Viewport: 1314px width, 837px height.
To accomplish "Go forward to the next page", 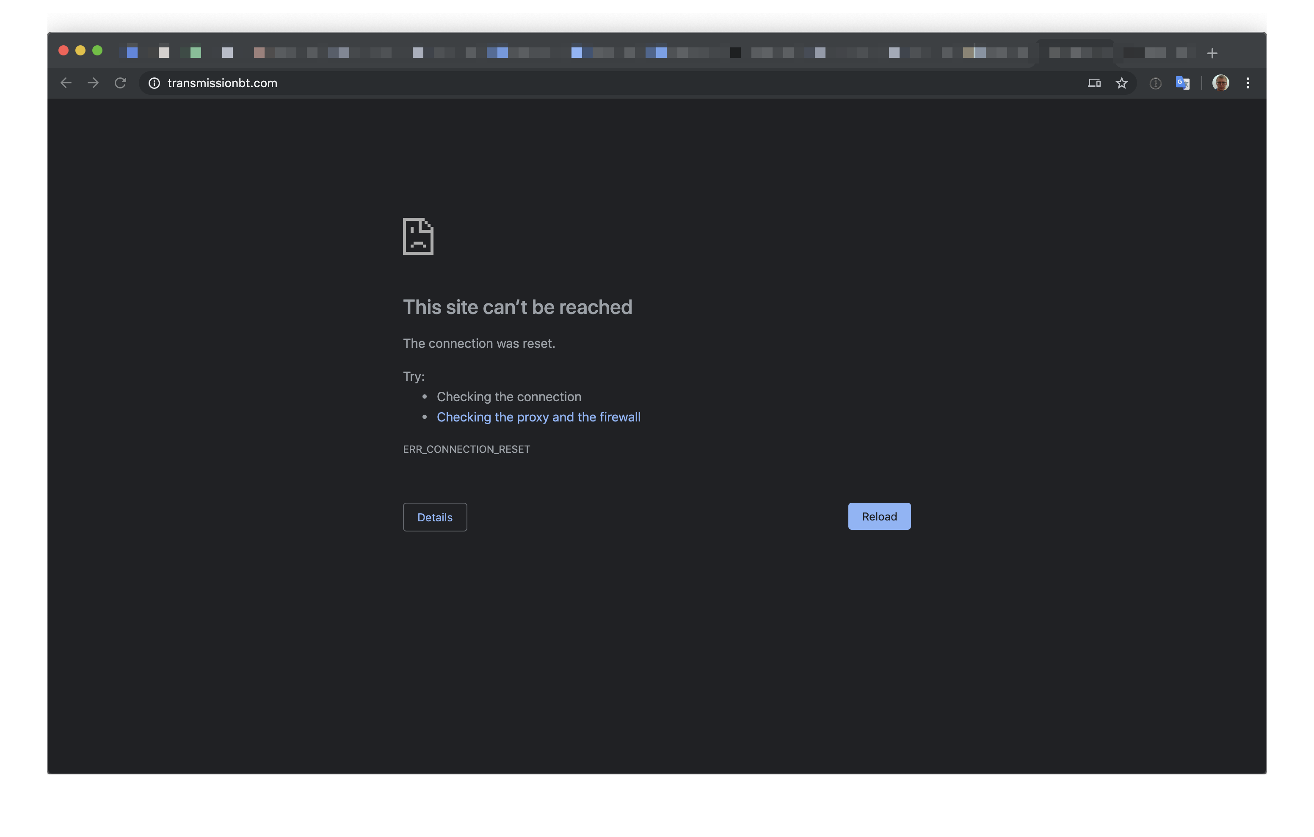I will [x=93, y=83].
